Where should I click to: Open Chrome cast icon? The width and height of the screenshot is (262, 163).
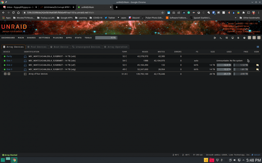[248, 13]
